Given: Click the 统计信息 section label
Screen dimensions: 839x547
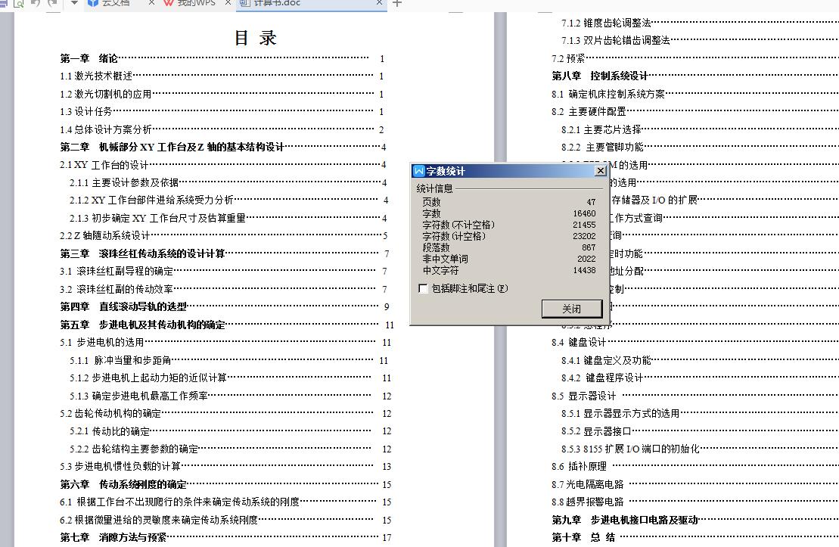Looking at the screenshot, I should tap(433, 188).
